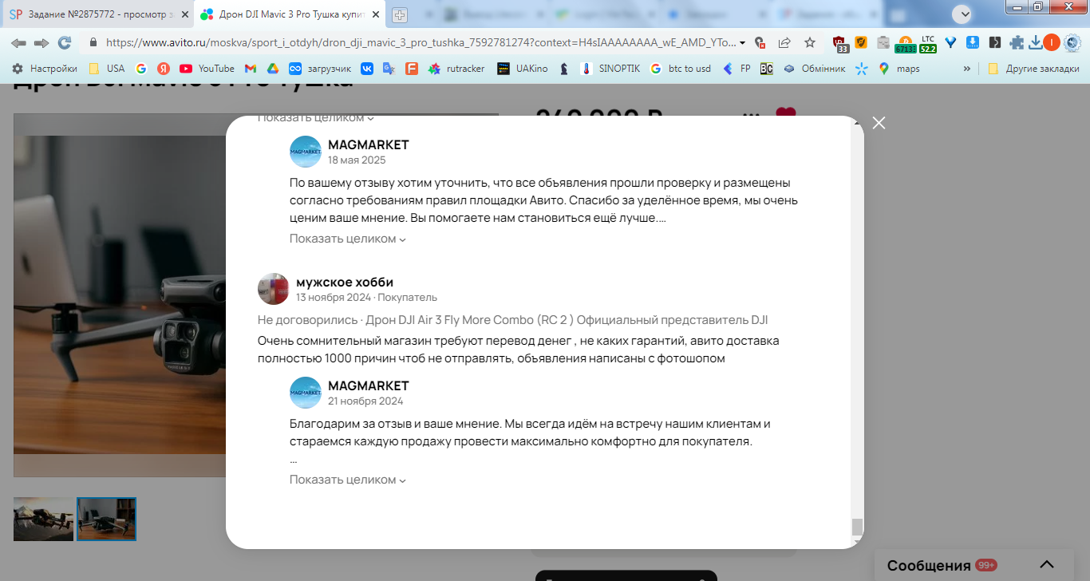This screenshot has height=581, width=1090.
Task: Open browser extensions puzzle icon
Action: [1017, 43]
